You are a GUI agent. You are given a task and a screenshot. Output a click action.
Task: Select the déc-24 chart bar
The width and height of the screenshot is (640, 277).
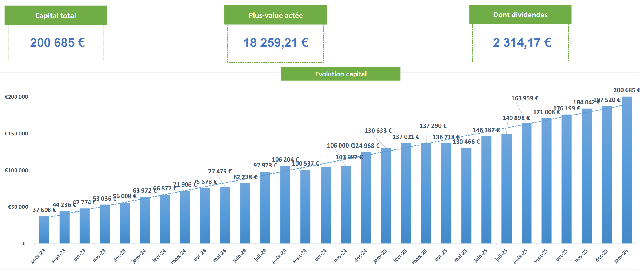(366, 198)
